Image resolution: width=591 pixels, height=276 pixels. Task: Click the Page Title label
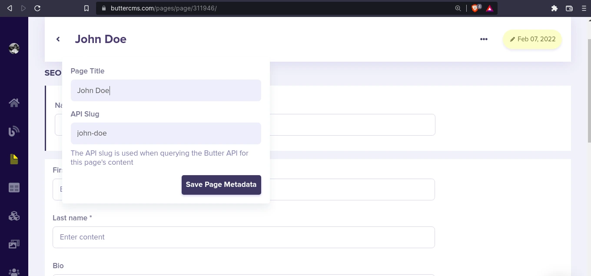click(87, 71)
